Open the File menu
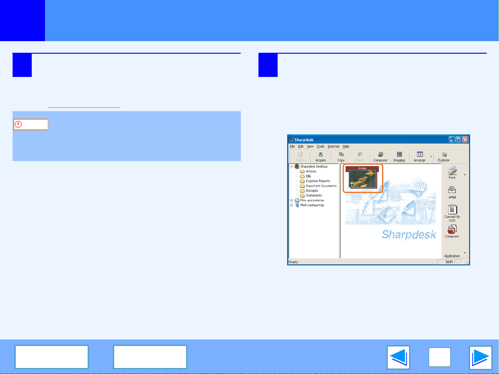Image resolution: width=499 pixels, height=374 pixels. tap(292, 146)
